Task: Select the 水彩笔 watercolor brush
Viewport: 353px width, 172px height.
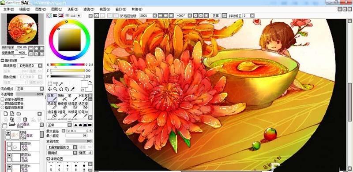Action: click(83, 97)
